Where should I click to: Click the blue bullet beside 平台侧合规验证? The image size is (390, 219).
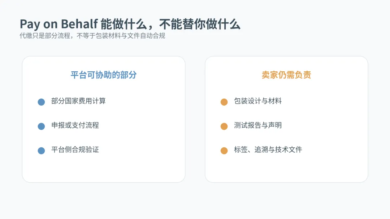click(x=41, y=151)
